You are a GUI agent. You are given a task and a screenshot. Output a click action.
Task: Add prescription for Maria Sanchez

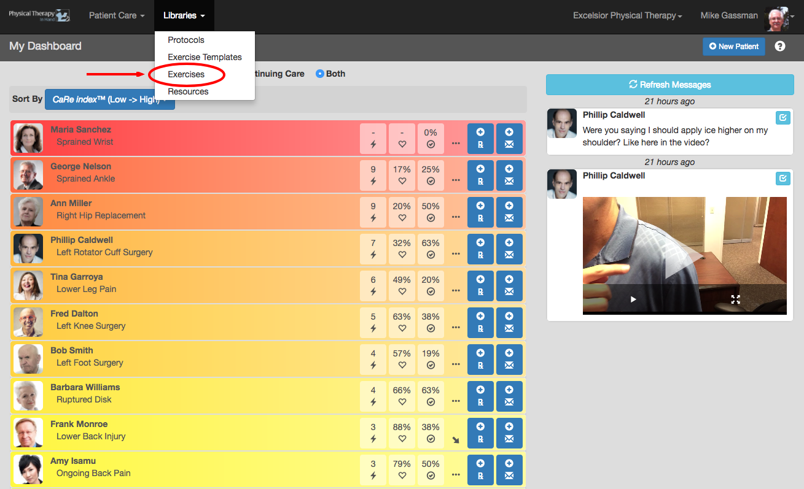coord(480,138)
